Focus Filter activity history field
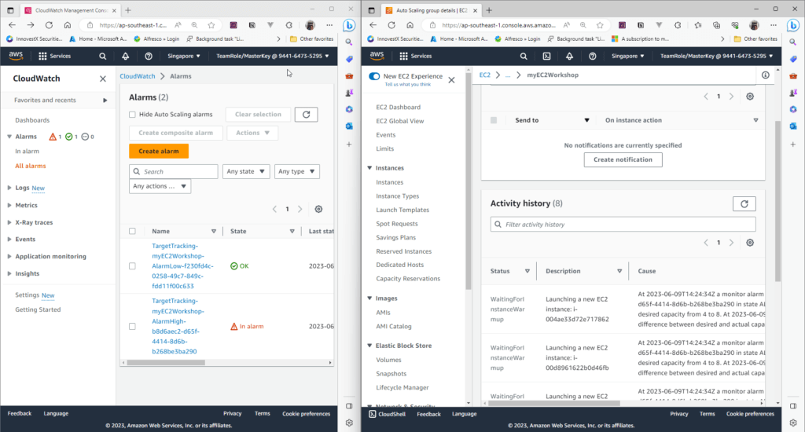 pyautogui.click(x=623, y=224)
